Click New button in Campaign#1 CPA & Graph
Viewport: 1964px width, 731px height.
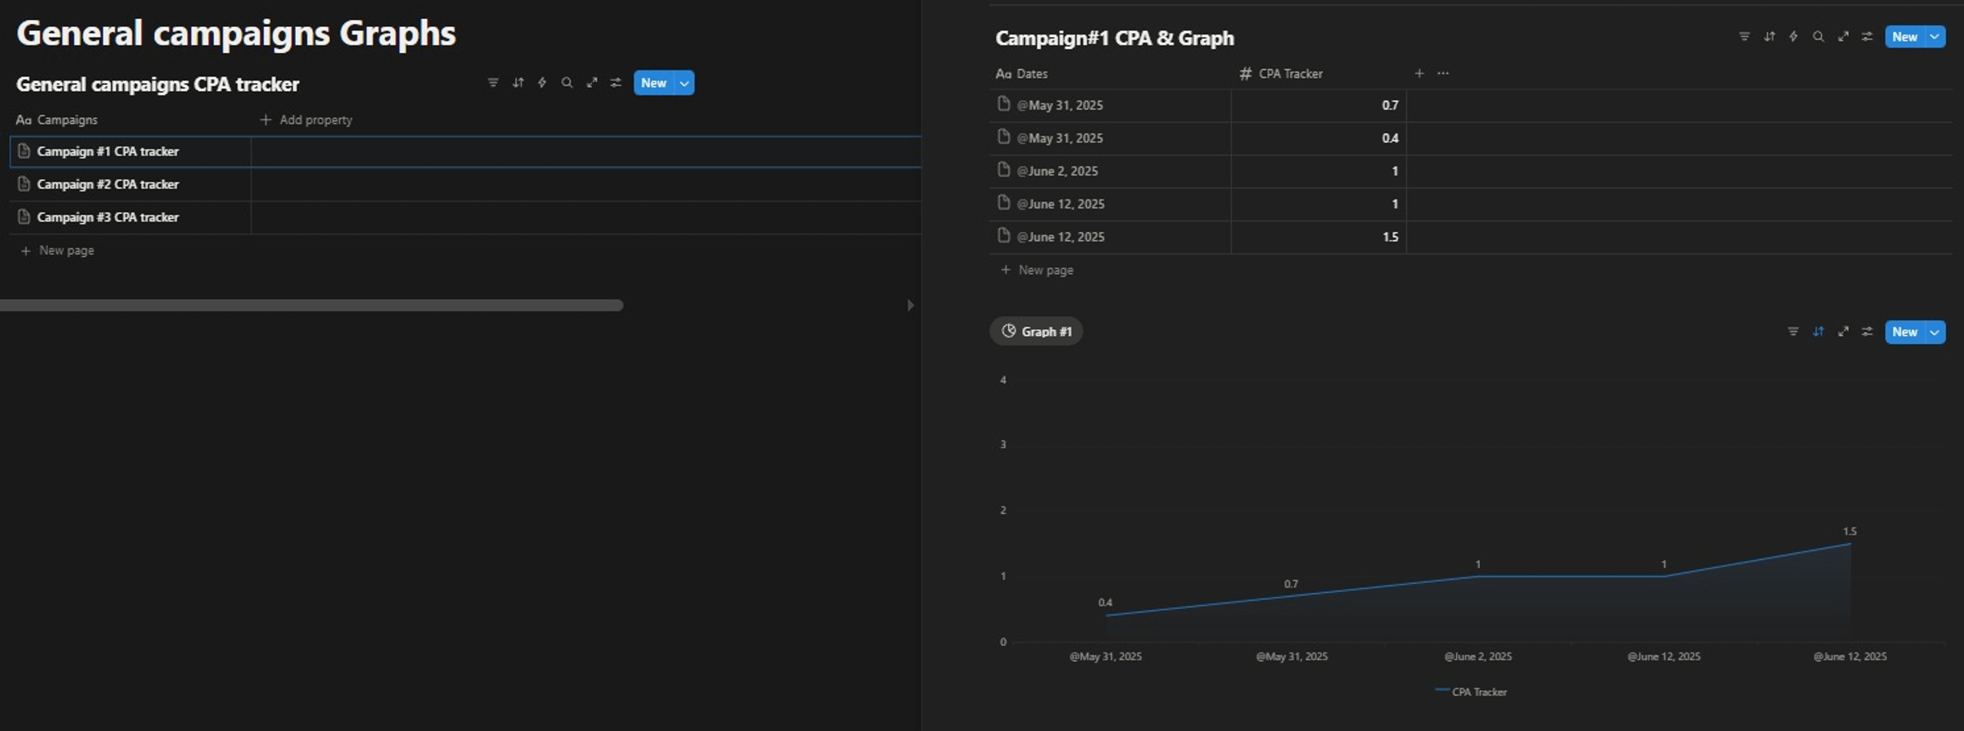[x=1905, y=37]
